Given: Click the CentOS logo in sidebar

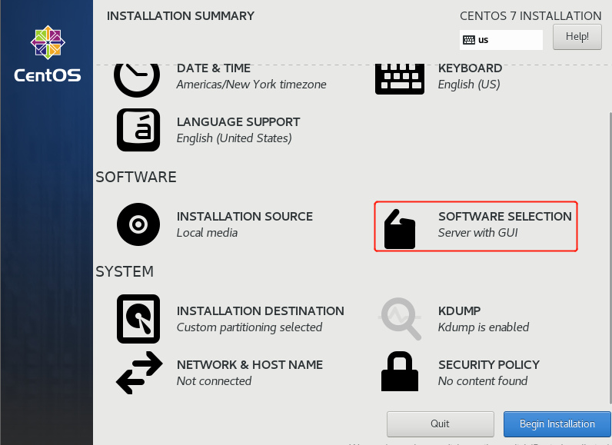Looking at the screenshot, I should click(48, 54).
